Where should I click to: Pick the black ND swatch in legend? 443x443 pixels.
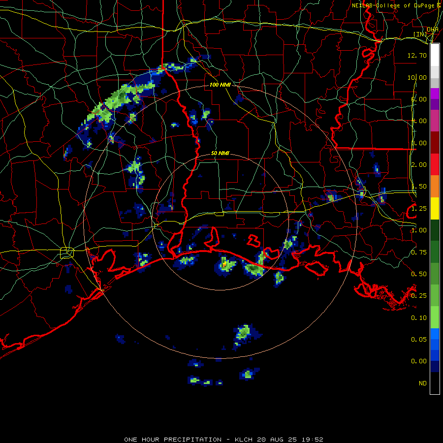click(435, 383)
